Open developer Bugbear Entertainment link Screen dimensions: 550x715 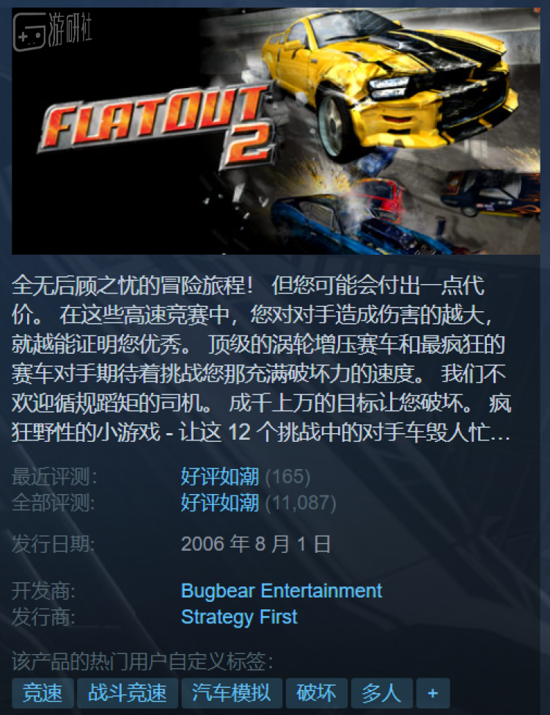pyautogui.click(x=281, y=591)
